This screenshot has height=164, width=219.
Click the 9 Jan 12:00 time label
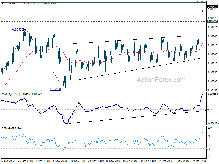[200, 161]
